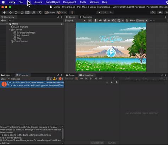
Task: Toggle scene audio speaker icon
Action: point(100,21)
